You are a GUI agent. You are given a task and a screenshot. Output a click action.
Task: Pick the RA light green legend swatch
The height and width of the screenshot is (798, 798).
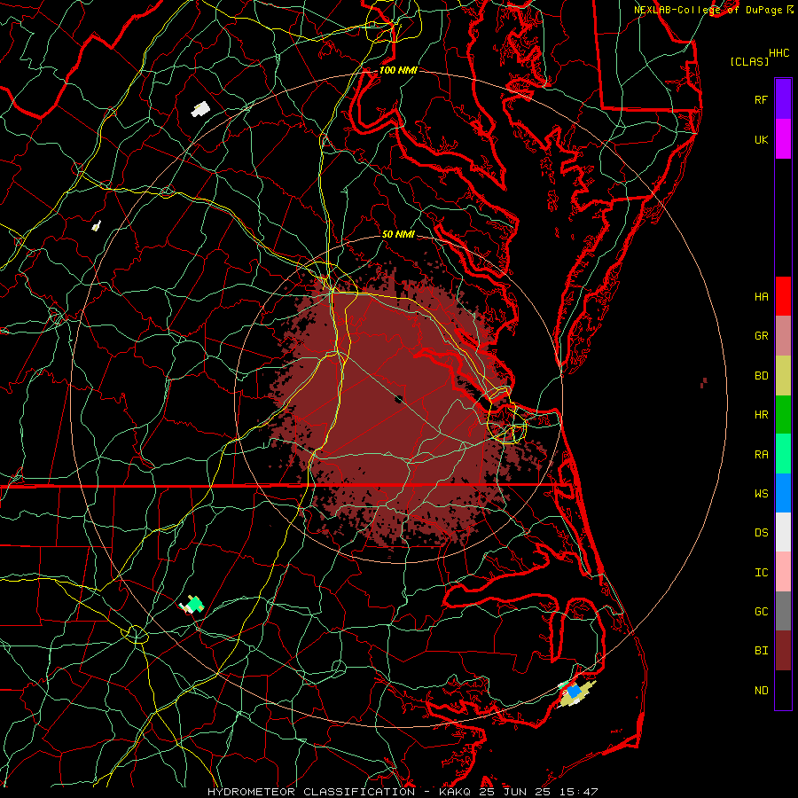click(x=783, y=454)
